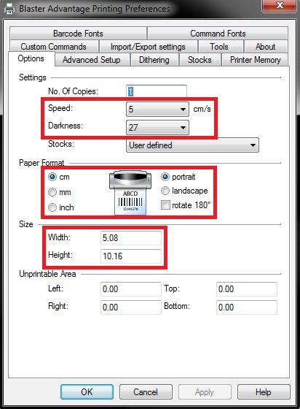This screenshot has height=409, width=300.
Task: Click the label printer preview image
Action: (x=130, y=193)
